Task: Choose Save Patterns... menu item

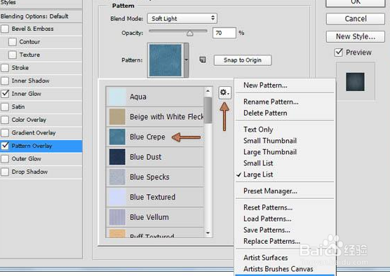Action: pos(267,230)
